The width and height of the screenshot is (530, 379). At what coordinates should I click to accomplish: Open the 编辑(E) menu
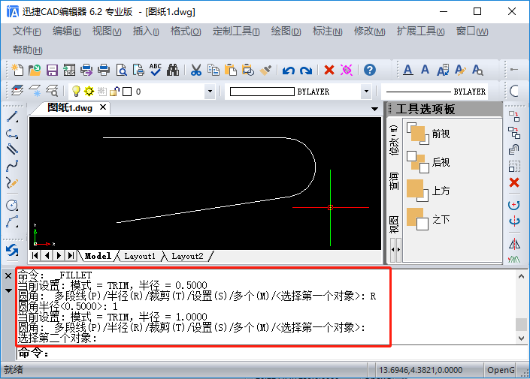click(67, 32)
